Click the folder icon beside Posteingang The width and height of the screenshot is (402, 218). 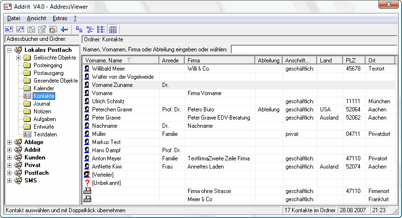pos(27,65)
